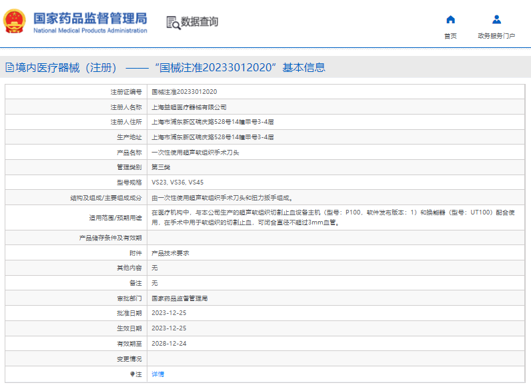This screenshot has height=387, width=531.
Task: Click 产品储存条件及有效期 label
Action: 110,238
